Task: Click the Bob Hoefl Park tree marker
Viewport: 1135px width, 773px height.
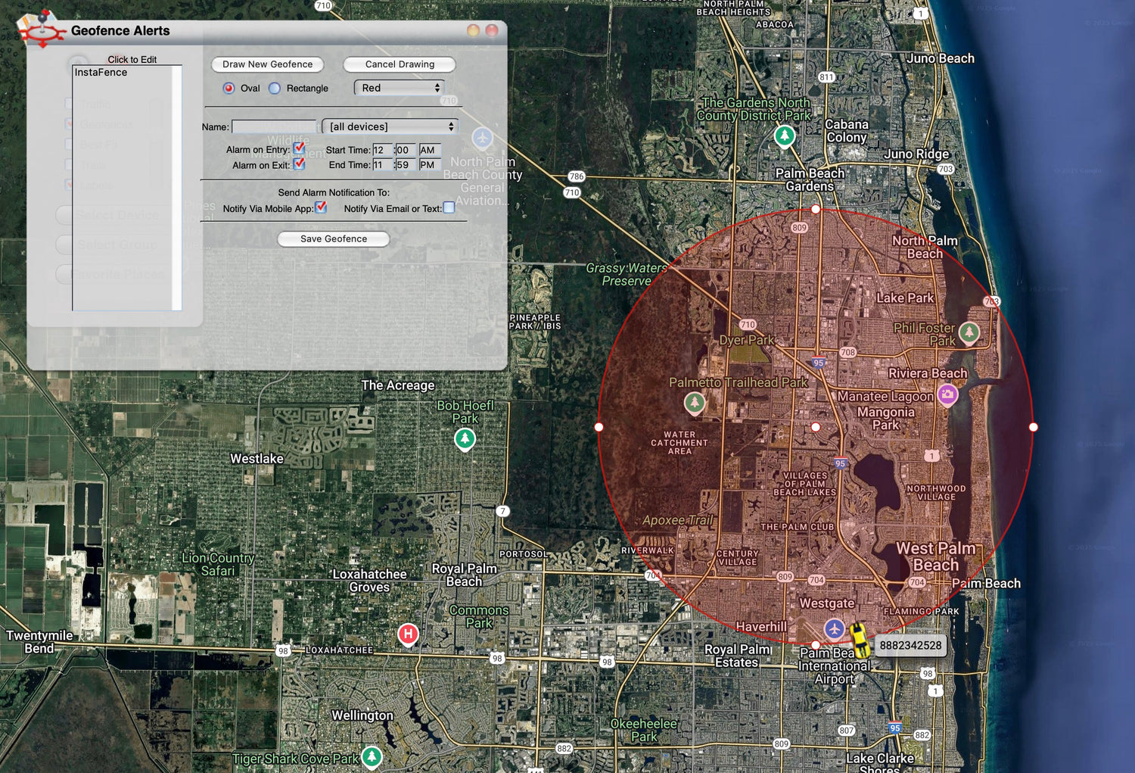Action: pyautogui.click(x=465, y=438)
